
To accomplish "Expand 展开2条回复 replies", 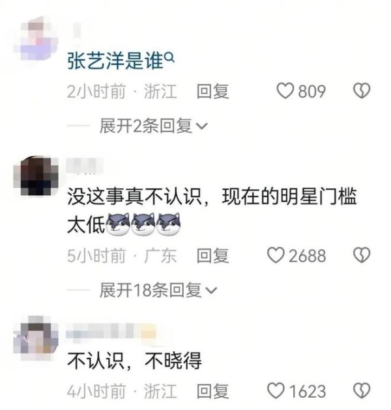I will click(153, 126).
